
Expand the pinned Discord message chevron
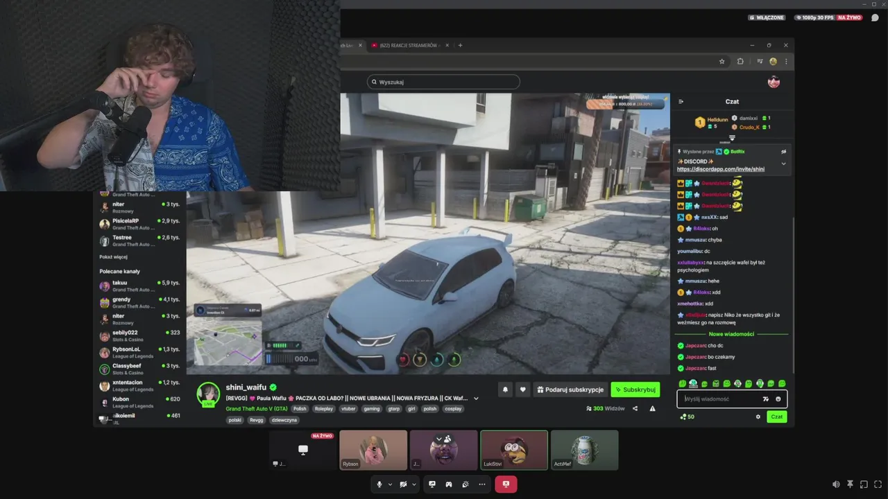pyautogui.click(x=784, y=164)
